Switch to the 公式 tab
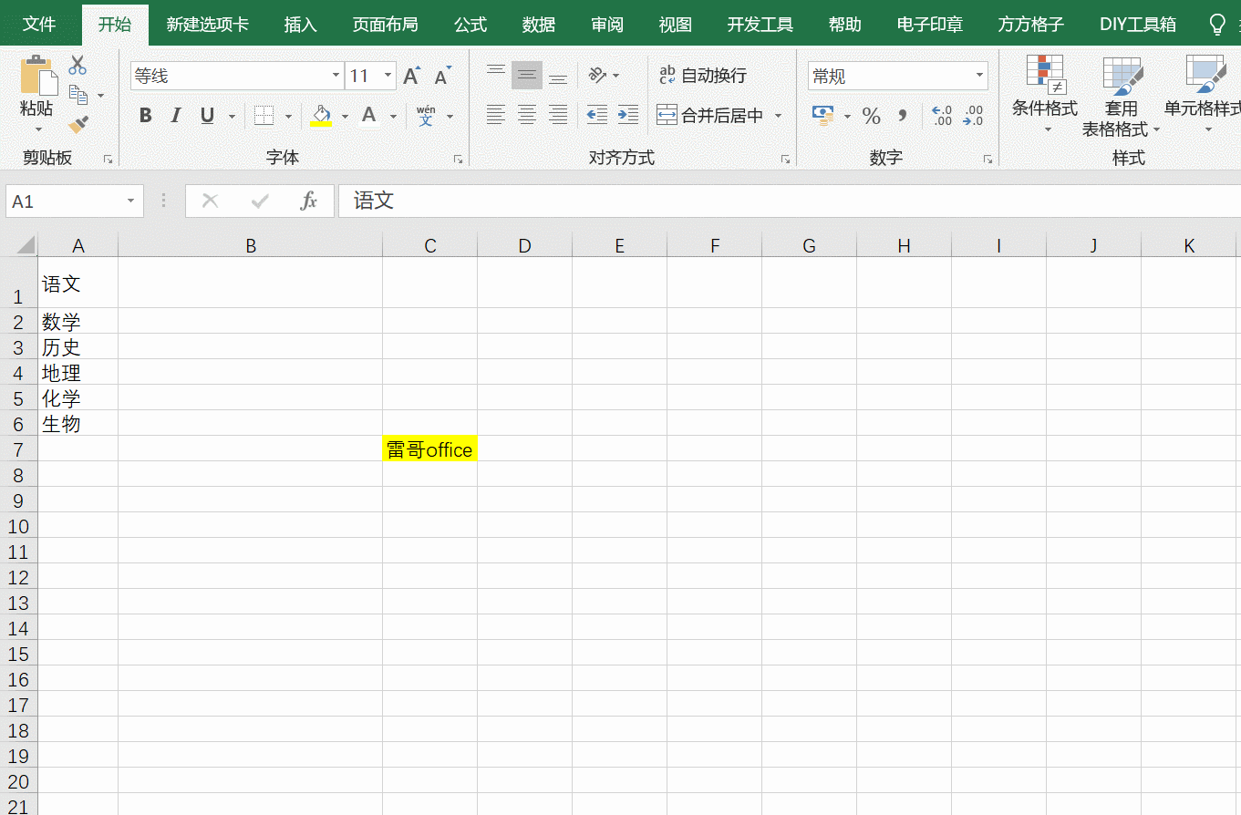The image size is (1241, 815). click(x=471, y=25)
